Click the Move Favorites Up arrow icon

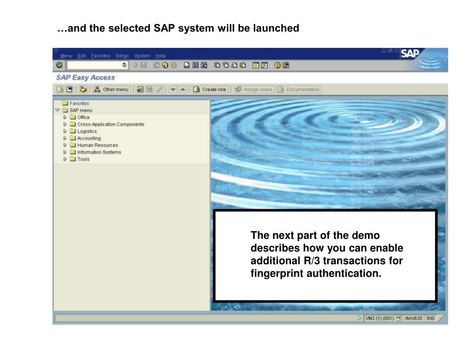coord(183,89)
